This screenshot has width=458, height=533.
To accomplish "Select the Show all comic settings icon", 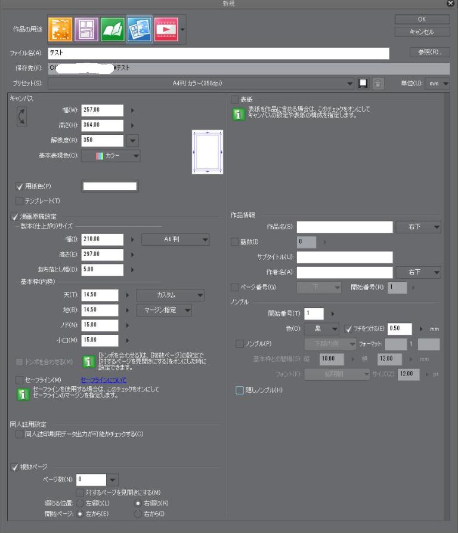I will point(140,30).
